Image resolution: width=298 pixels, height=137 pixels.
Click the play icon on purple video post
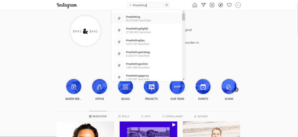[174, 125]
